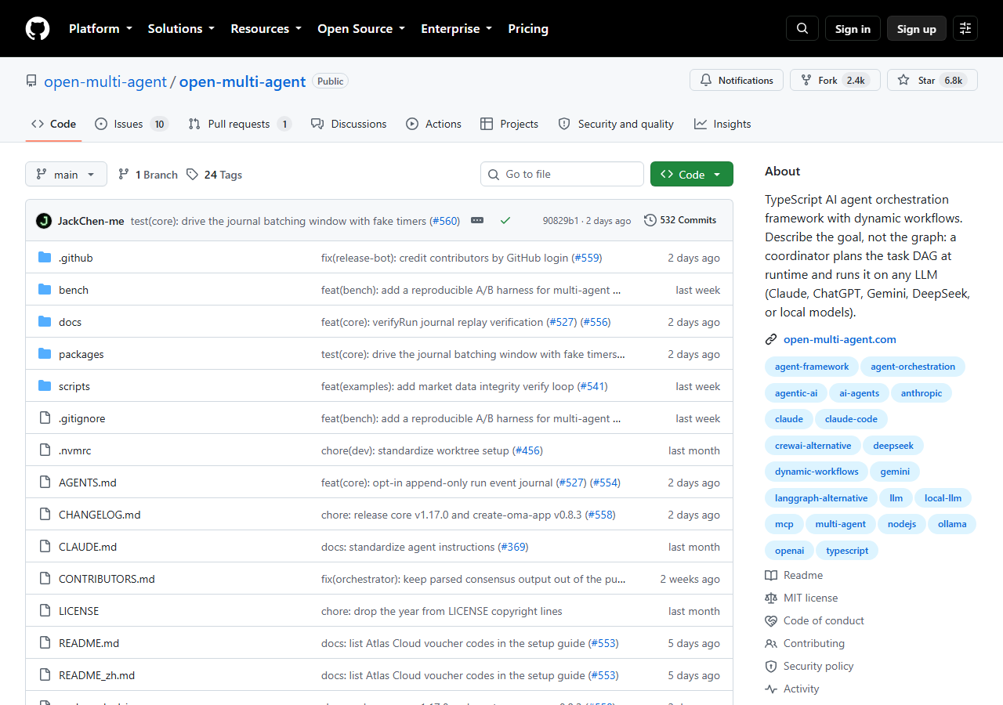Click the scales icon beside MIT license
The height and width of the screenshot is (705, 1003).
771,598
